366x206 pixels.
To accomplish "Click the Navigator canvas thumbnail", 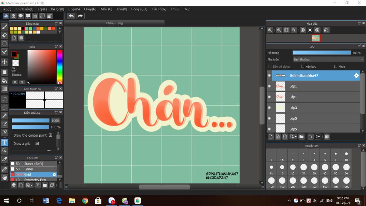I will [316, 38].
